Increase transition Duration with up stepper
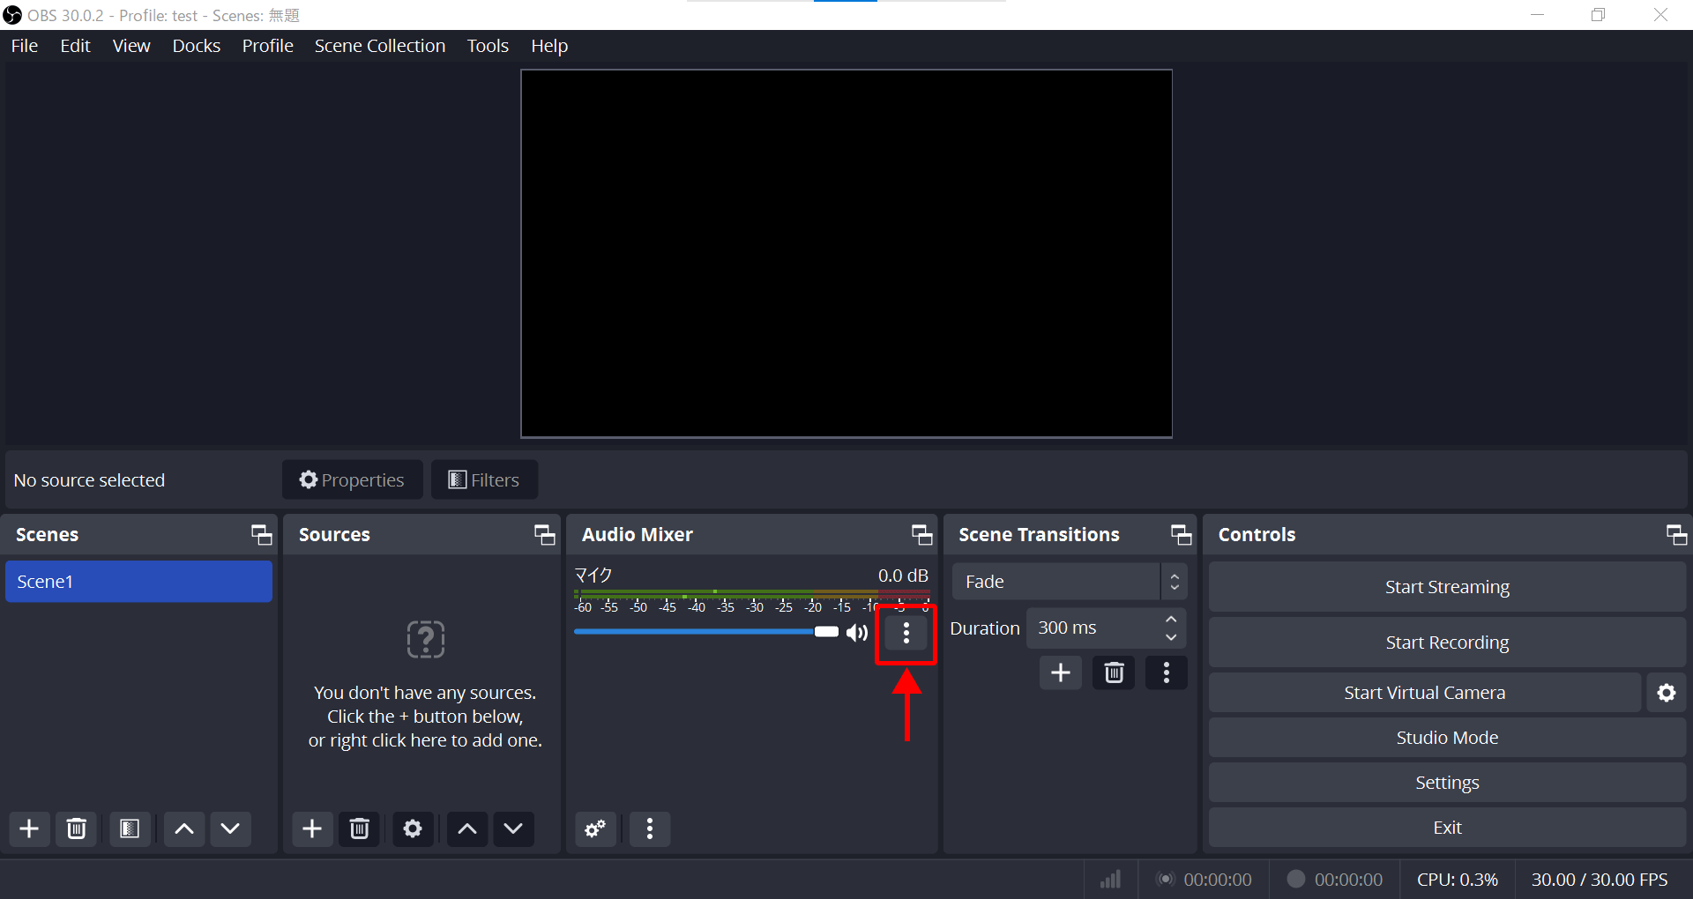Screen dimensions: 1693x899 [1171, 619]
